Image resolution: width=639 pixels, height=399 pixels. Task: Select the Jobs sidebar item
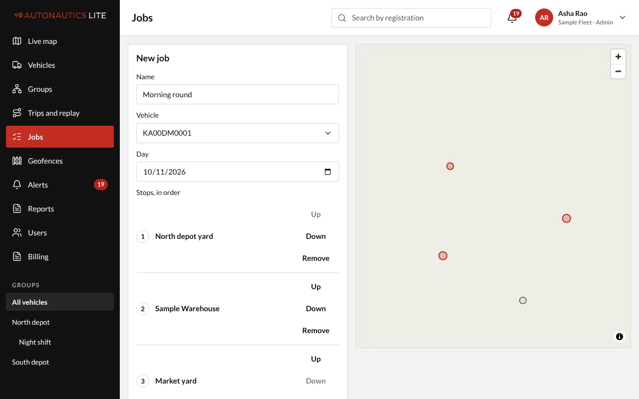pyautogui.click(x=60, y=137)
